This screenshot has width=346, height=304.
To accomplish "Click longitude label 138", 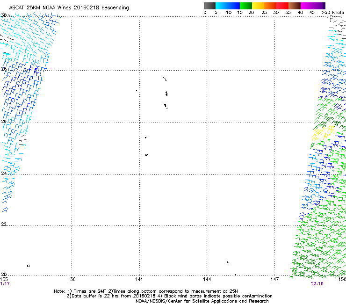I will click(x=71, y=279).
